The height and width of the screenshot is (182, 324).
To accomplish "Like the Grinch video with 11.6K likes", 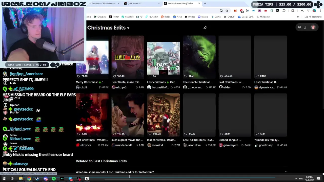I will coord(186,76).
